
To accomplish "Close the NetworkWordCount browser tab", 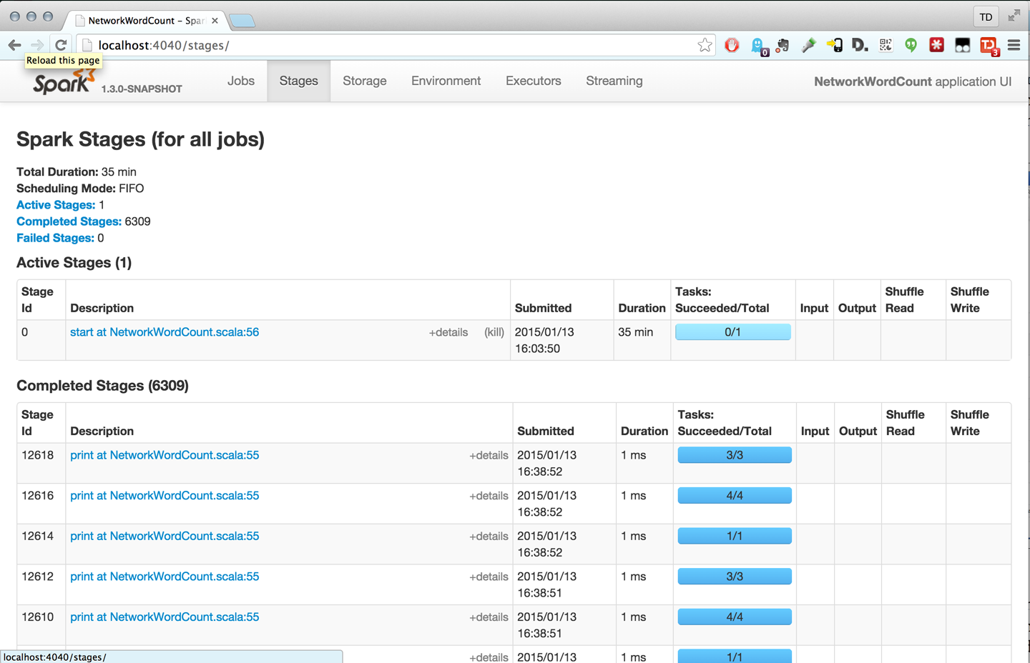I will coord(215,21).
